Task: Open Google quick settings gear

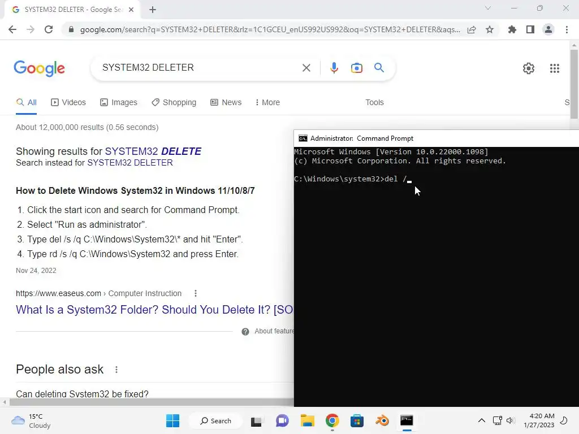Action: tap(529, 68)
